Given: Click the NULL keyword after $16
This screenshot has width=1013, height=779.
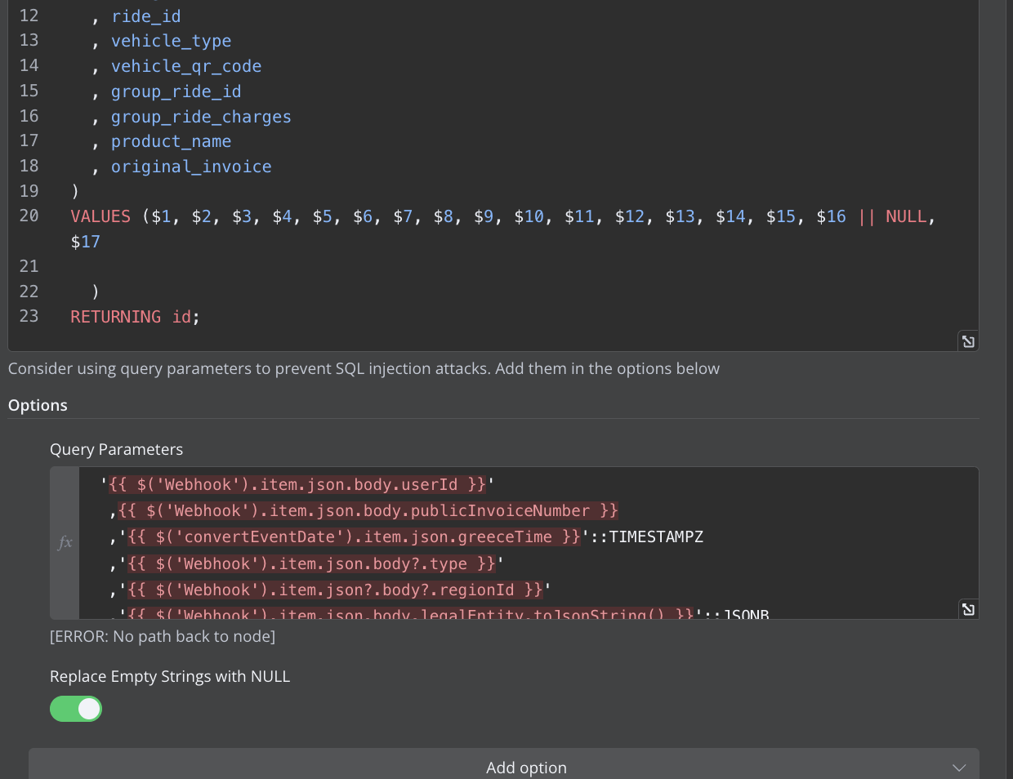Looking at the screenshot, I should [906, 216].
